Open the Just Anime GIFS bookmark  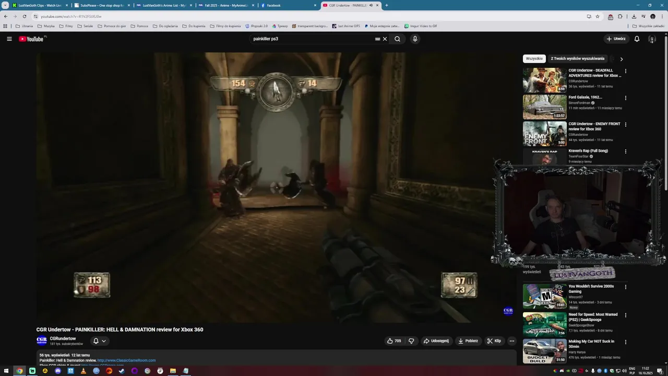346,26
